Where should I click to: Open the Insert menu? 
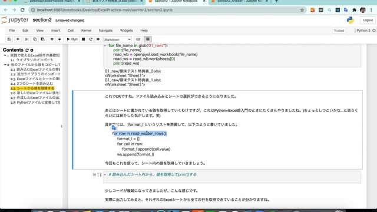pyautogui.click(x=55, y=31)
